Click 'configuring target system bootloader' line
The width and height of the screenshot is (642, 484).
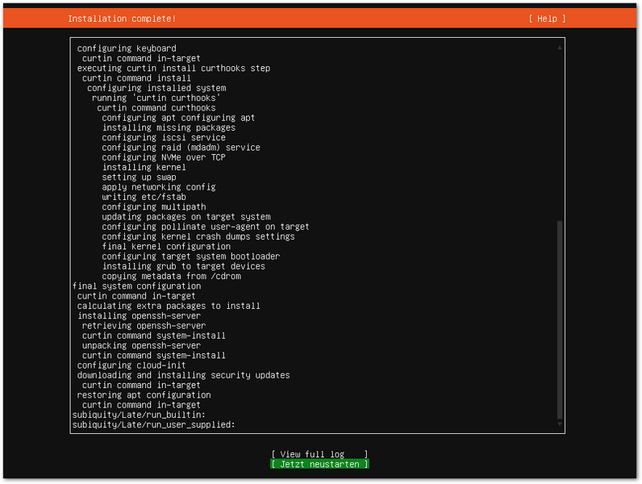tap(191, 257)
